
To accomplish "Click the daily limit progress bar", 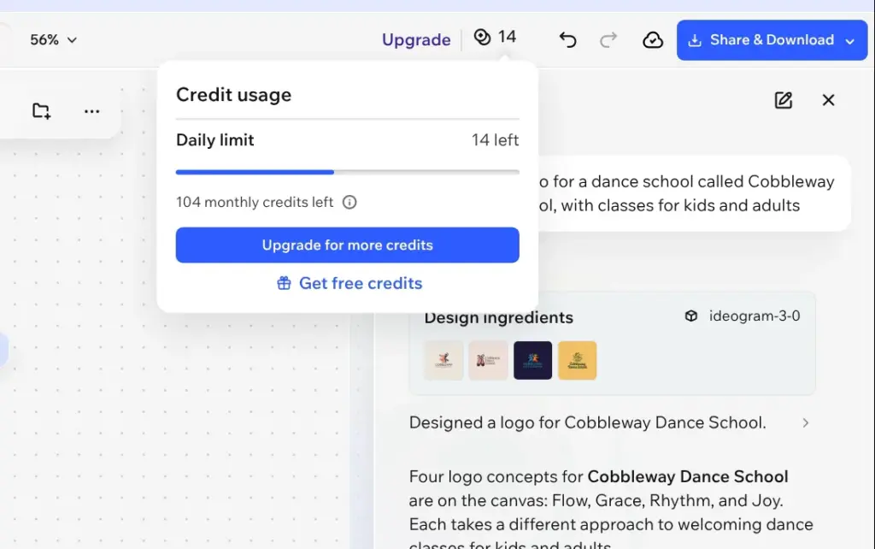I will (348, 172).
